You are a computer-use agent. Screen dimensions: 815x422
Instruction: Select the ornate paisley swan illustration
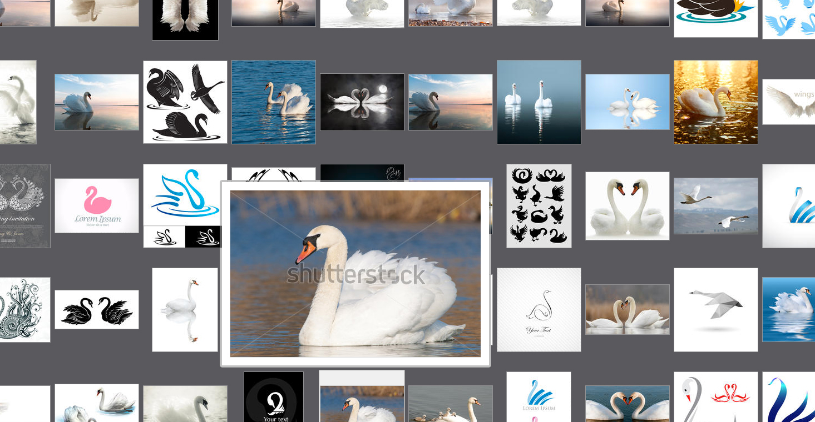[x=25, y=309]
